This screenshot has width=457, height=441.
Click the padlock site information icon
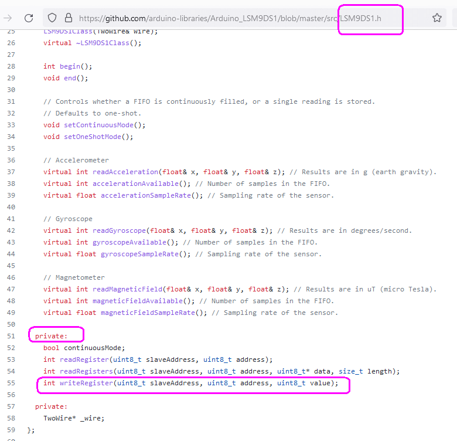click(69, 18)
